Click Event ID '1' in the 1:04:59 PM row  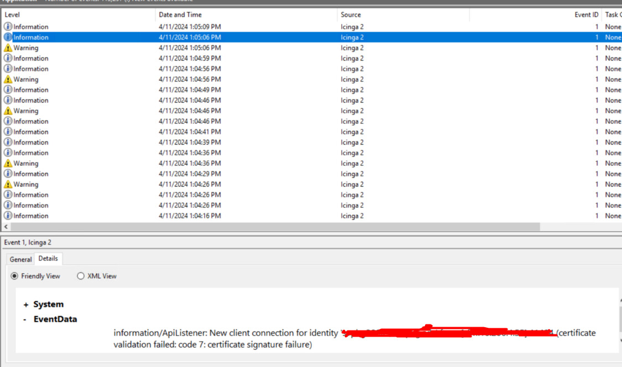click(596, 59)
